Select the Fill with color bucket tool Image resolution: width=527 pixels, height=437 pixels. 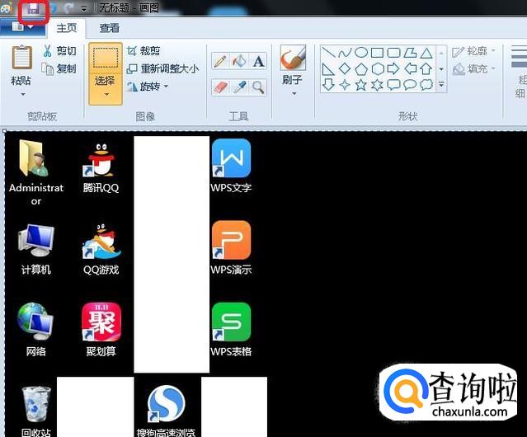coord(239,61)
